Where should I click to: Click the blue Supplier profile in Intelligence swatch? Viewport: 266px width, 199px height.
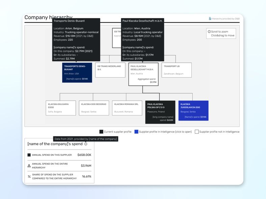pyautogui.click(x=136, y=132)
